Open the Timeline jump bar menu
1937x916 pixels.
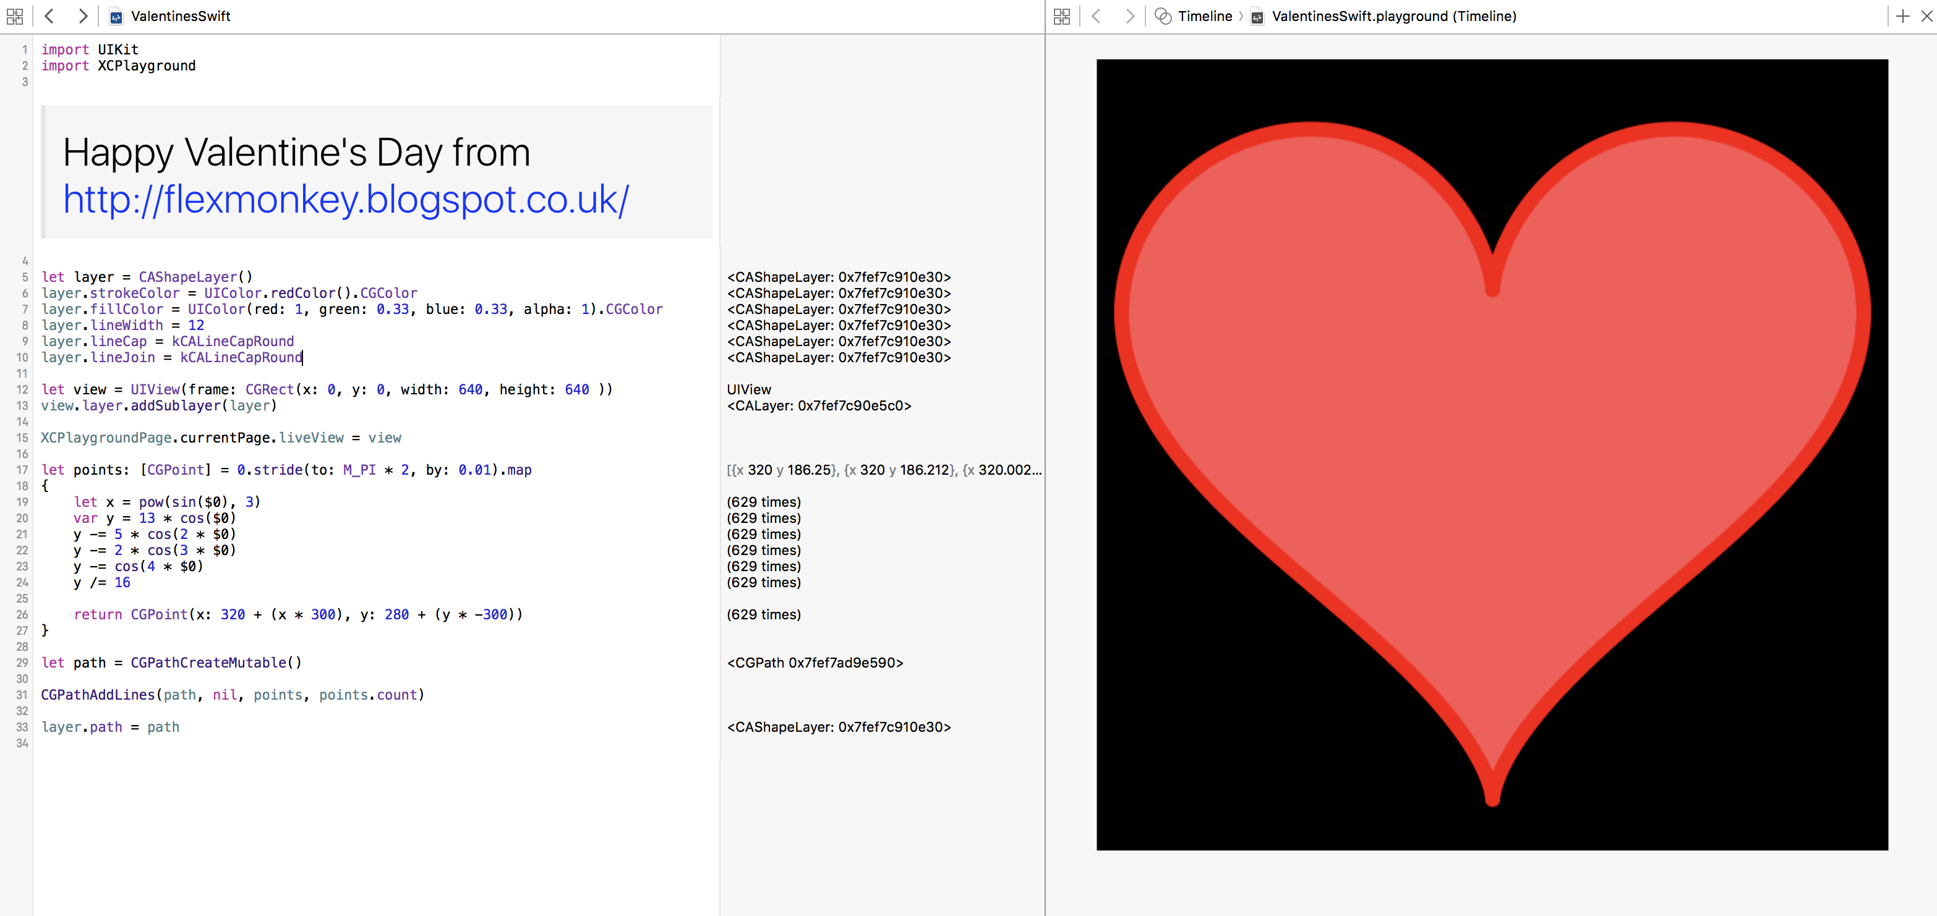click(x=1205, y=16)
